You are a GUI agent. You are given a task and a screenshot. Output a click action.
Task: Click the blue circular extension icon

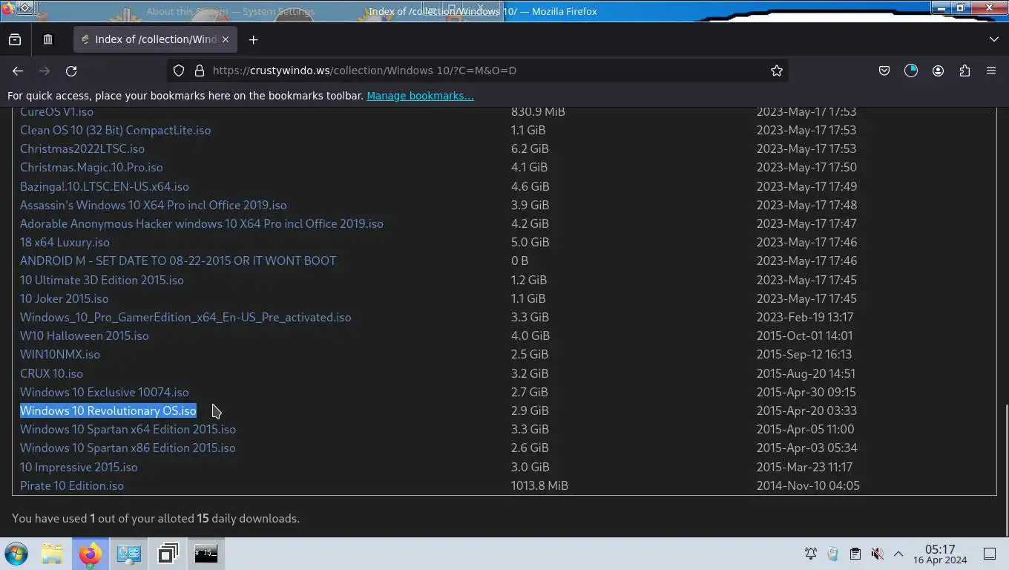911,71
